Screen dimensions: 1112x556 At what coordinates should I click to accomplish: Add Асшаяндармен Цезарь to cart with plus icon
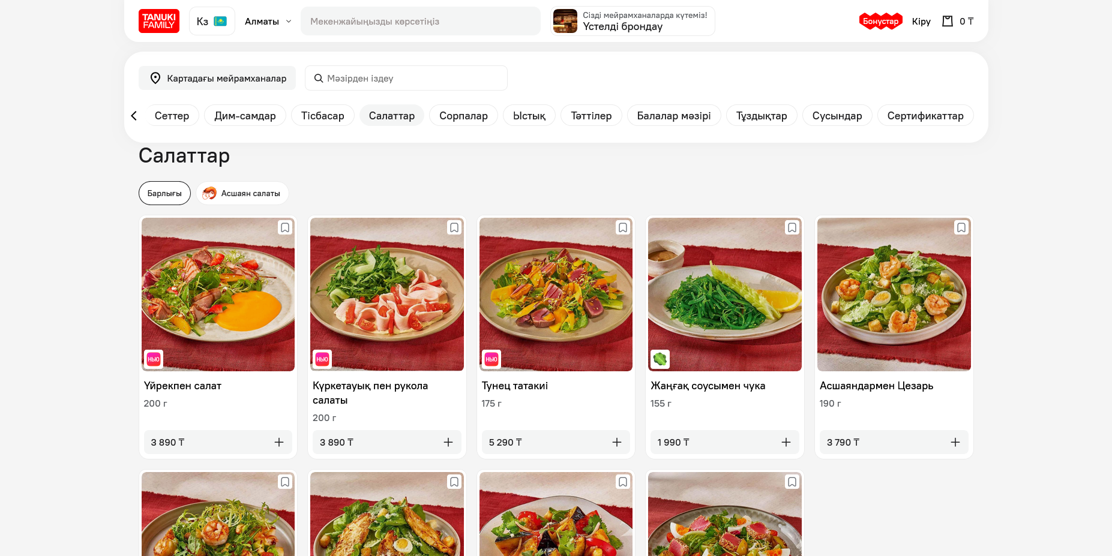pos(955,442)
